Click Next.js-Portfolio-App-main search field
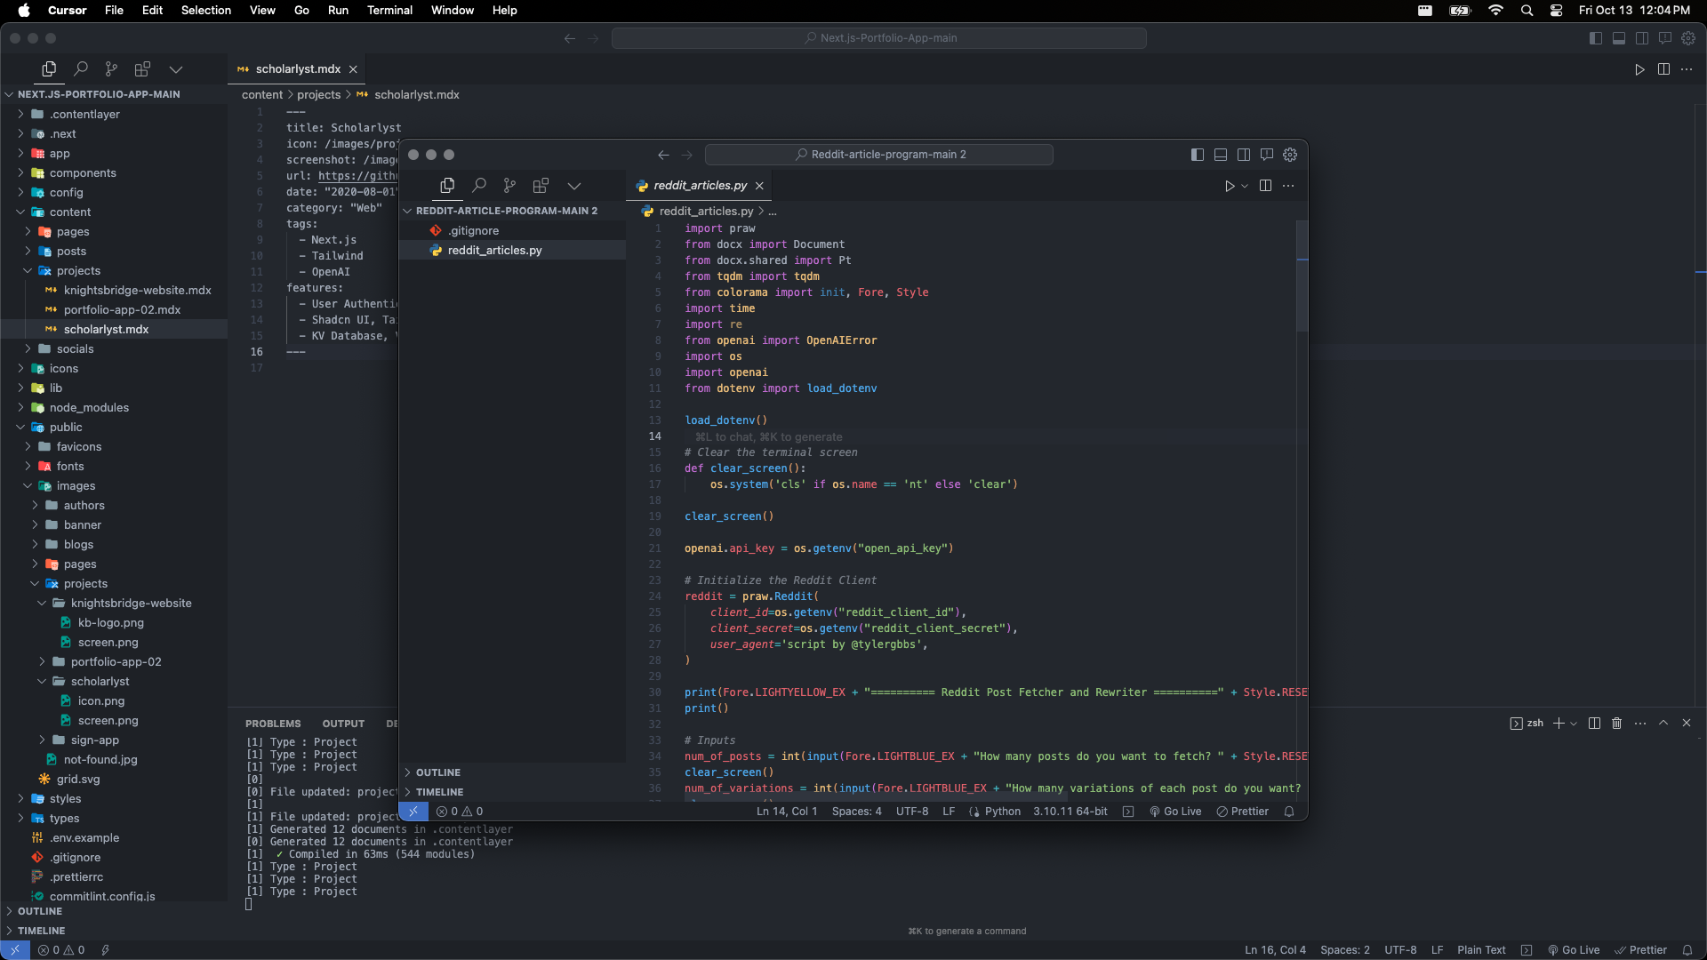Viewport: 1707px width, 960px height. [x=879, y=38]
